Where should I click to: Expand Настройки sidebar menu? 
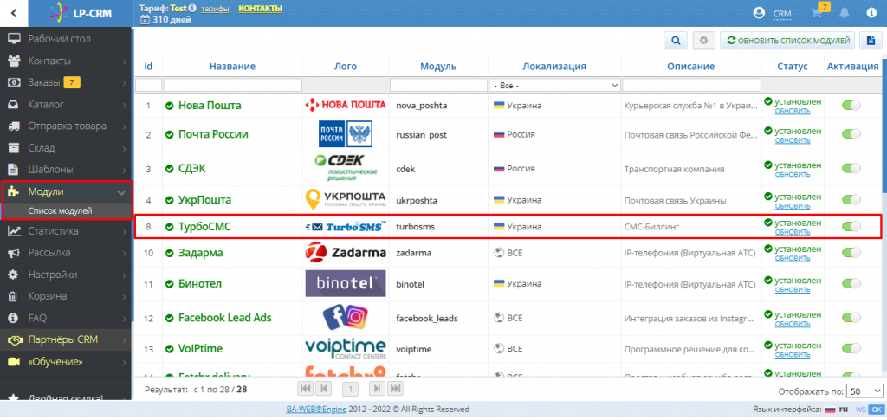click(66, 275)
